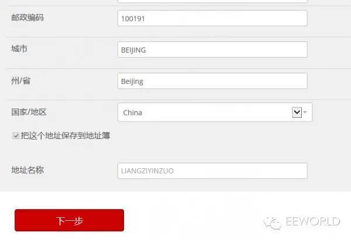The height and width of the screenshot is (240, 351).
Task: Click the EEWORLD watermark text
Action: tap(313, 222)
